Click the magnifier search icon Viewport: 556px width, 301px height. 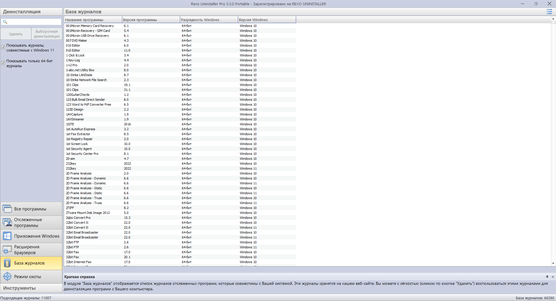pyautogui.click(x=5, y=22)
